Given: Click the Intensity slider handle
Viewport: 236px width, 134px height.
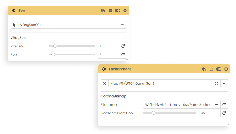Looking at the screenshot, I should pyautogui.click(x=55, y=46).
